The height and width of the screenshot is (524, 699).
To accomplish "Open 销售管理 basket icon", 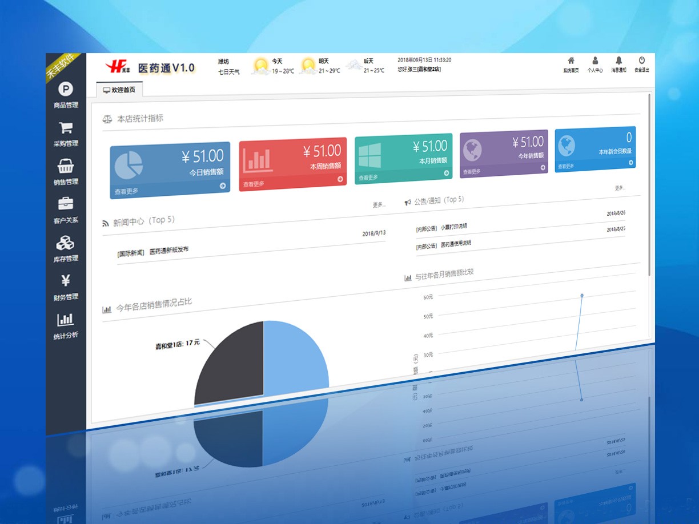I will (66, 167).
